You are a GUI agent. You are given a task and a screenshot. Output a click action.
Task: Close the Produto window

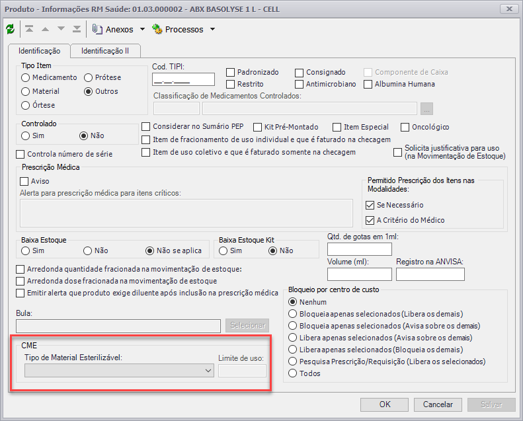point(509,9)
